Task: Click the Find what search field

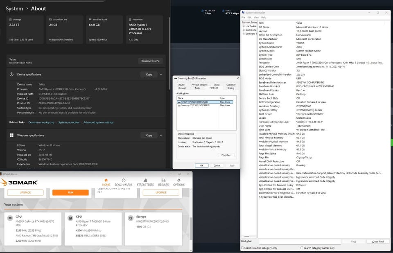Action: pyautogui.click(x=299, y=242)
